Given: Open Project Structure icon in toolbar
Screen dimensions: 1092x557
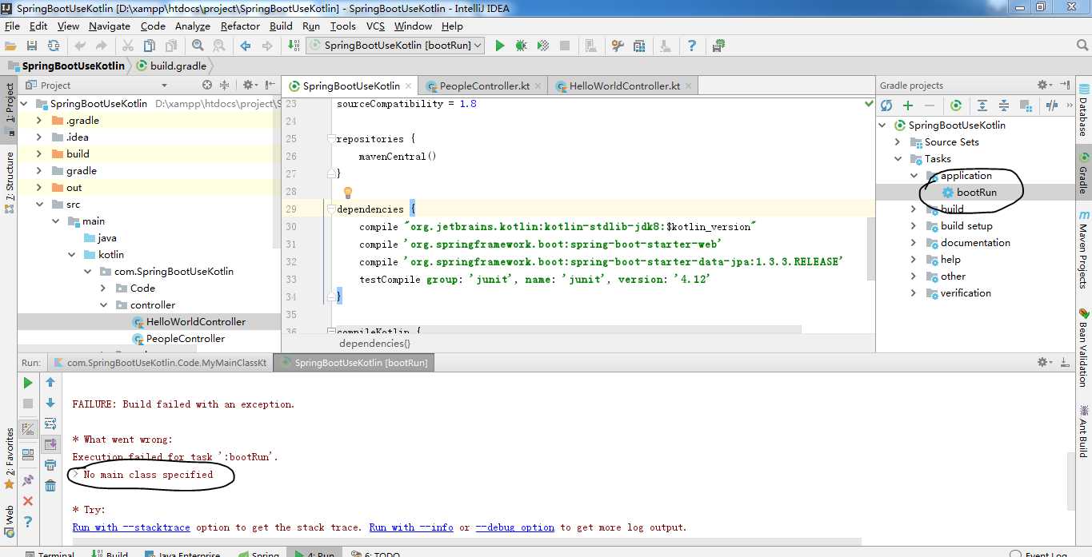Looking at the screenshot, I should coord(639,46).
